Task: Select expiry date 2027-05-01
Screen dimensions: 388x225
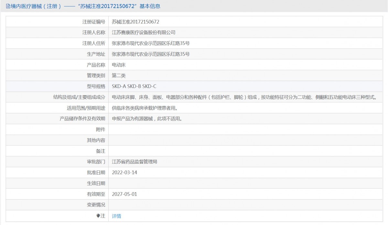Action: pos(124,194)
